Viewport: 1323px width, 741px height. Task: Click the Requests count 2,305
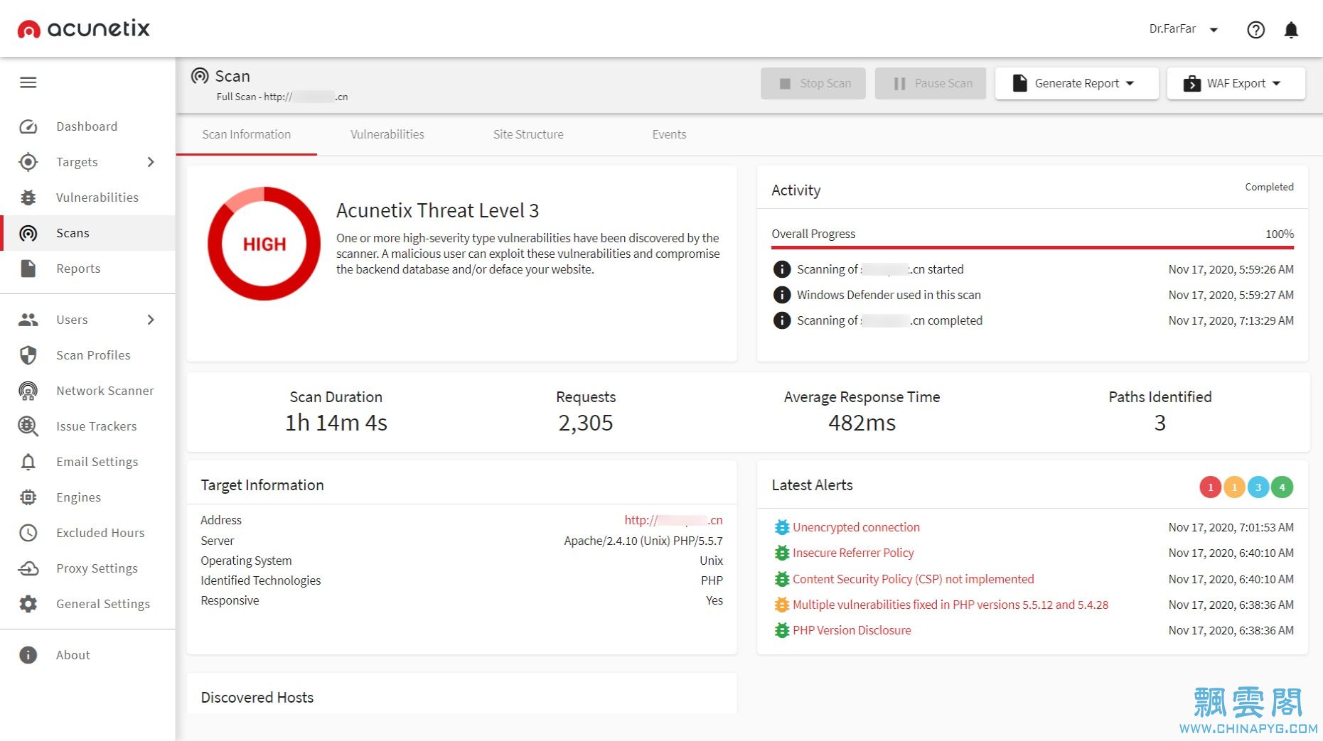pyautogui.click(x=586, y=423)
